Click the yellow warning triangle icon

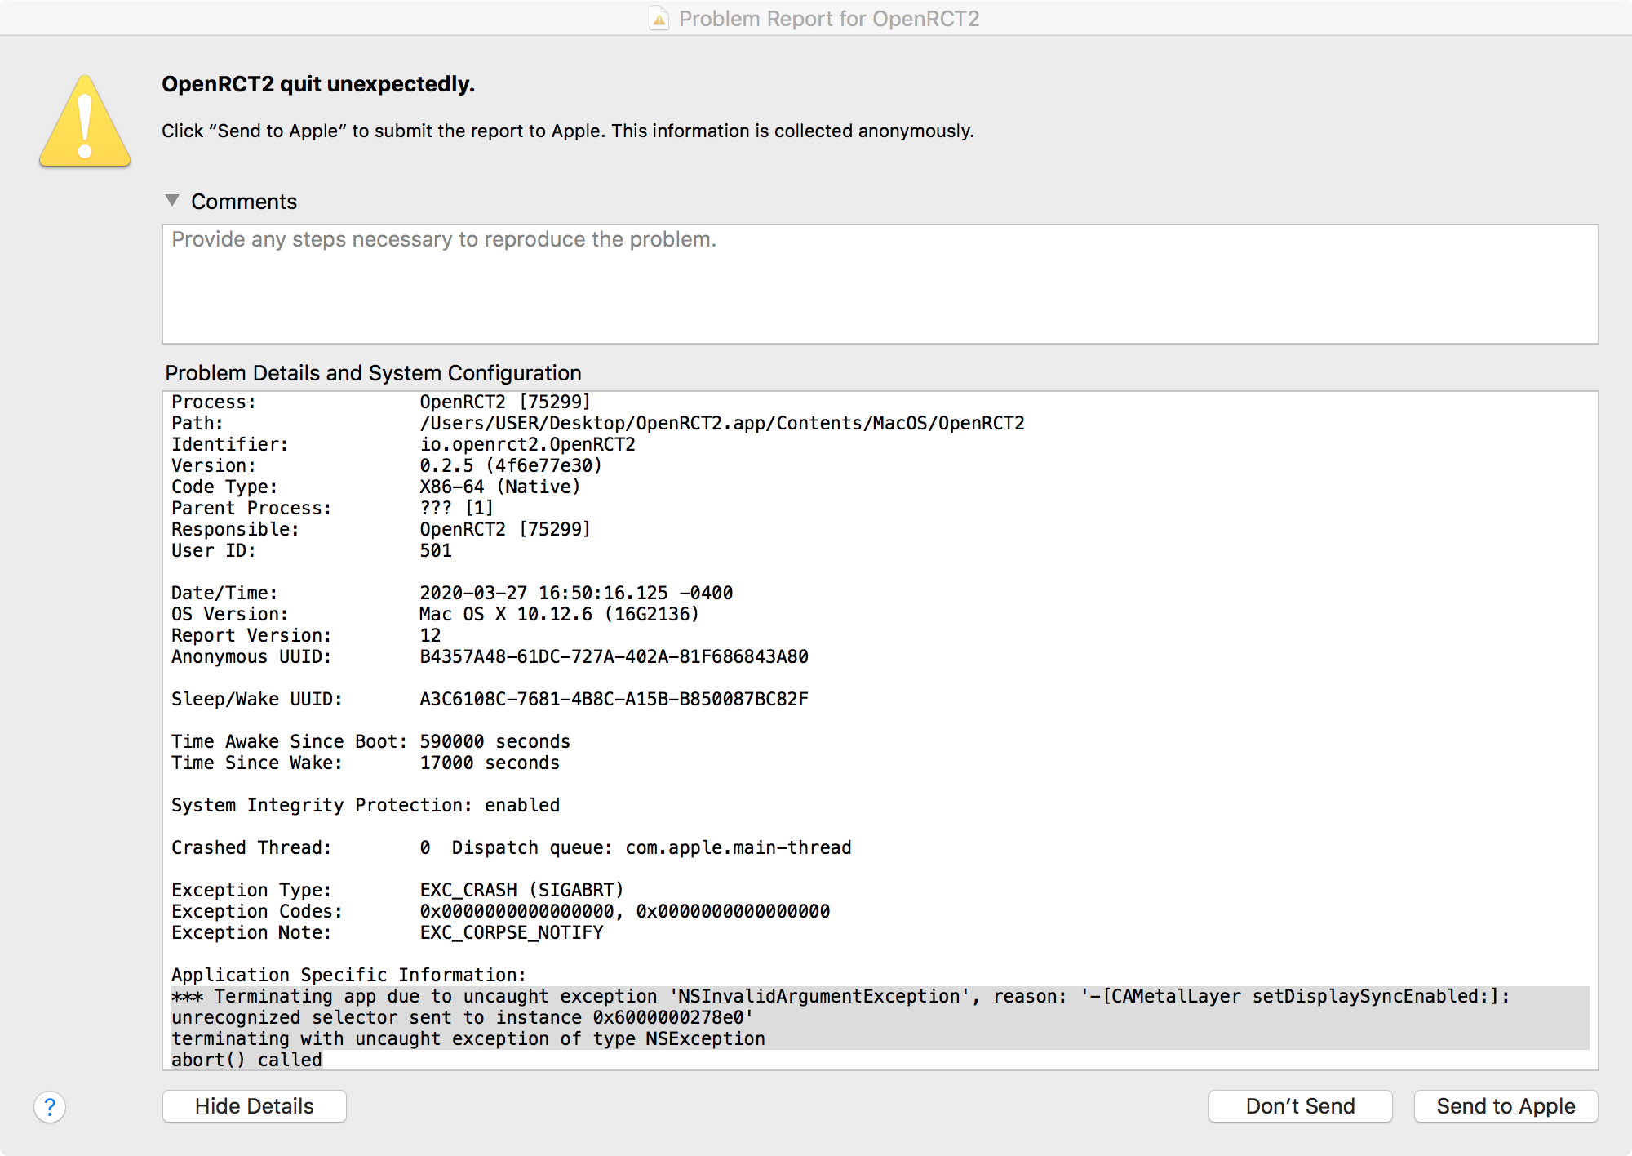[x=85, y=123]
